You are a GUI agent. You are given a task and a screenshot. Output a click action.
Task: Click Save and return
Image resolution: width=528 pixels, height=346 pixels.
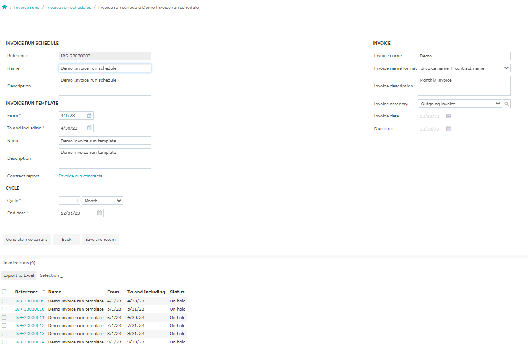coord(100,240)
